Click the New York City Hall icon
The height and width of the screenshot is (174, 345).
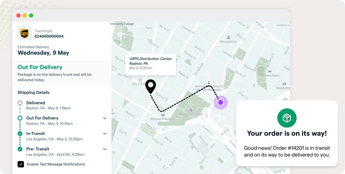pyautogui.click(x=190, y=110)
